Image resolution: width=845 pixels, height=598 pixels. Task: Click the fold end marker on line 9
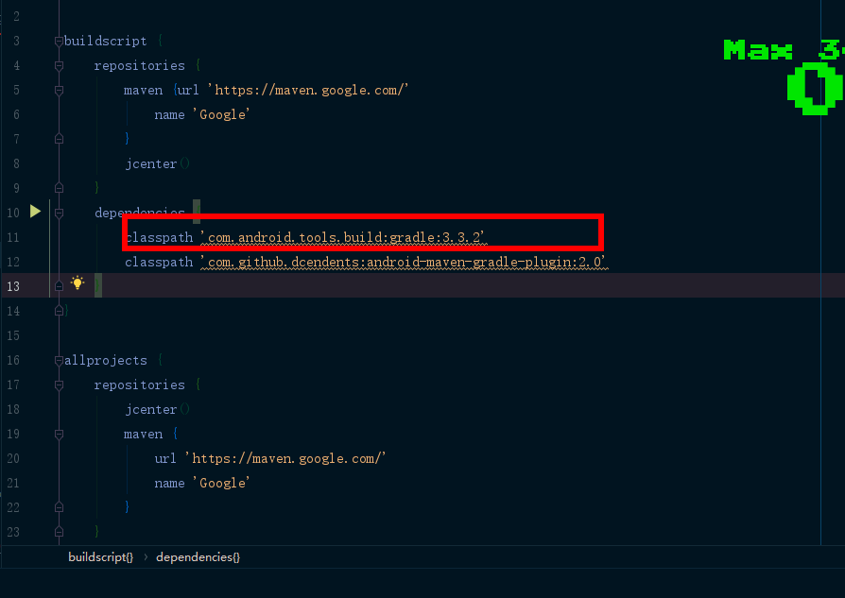point(59,188)
